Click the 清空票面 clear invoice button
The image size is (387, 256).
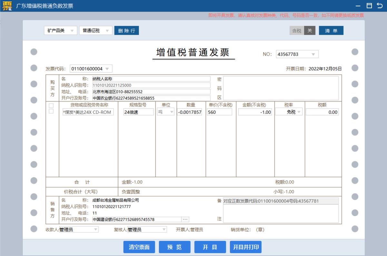tap(139, 247)
